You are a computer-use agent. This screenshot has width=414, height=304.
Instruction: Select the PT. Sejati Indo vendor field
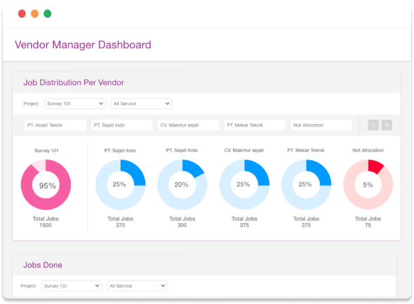tap(121, 125)
